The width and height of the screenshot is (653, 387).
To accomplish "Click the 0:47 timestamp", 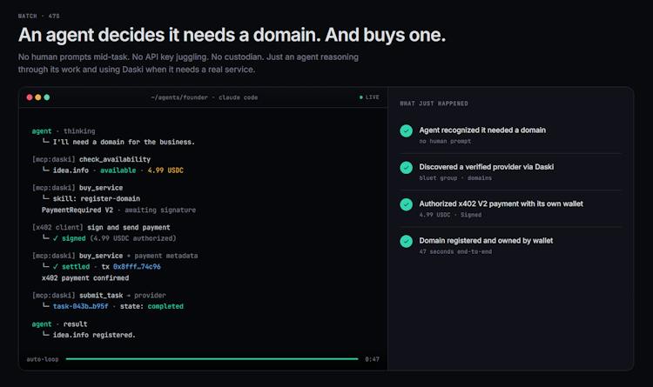I will 373,359.
